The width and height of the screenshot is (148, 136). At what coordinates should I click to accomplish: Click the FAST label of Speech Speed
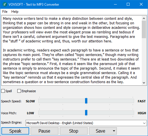pos(141,101)
